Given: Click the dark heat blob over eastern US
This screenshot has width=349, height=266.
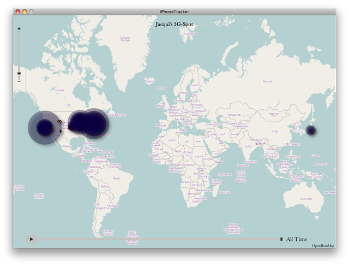Looking at the screenshot, I should click(x=94, y=124).
